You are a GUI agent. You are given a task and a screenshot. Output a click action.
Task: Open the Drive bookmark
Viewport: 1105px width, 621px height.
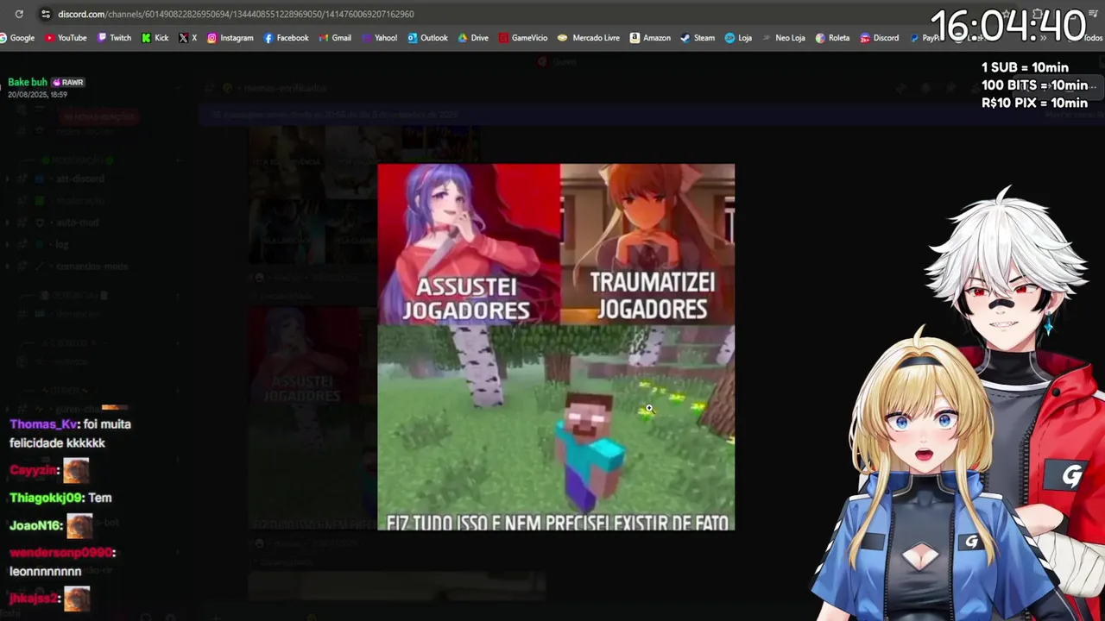[473, 38]
